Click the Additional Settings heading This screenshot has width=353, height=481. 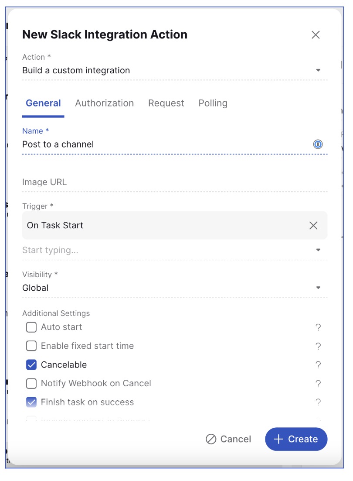pos(56,313)
